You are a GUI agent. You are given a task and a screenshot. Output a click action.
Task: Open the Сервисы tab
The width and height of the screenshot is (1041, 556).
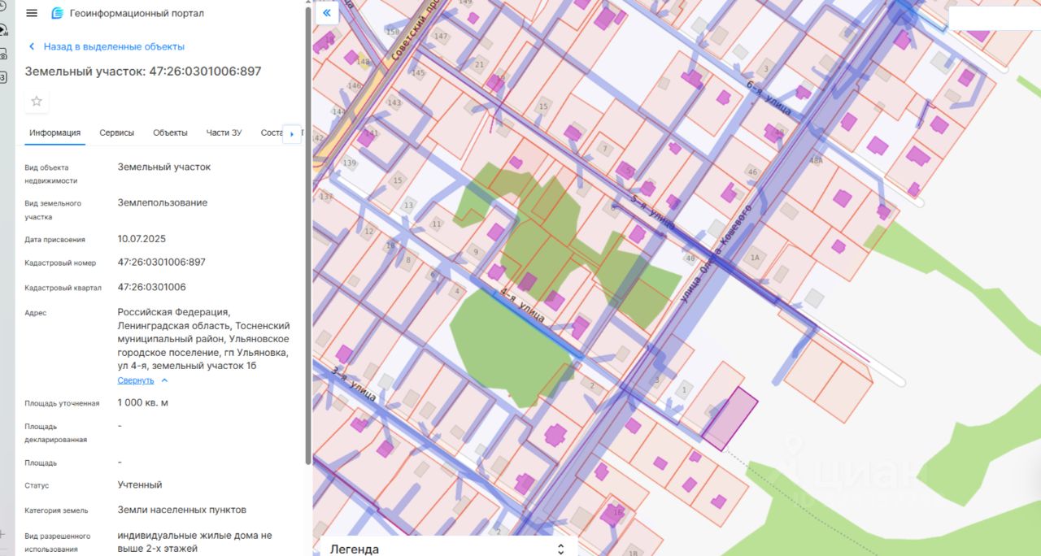117,132
